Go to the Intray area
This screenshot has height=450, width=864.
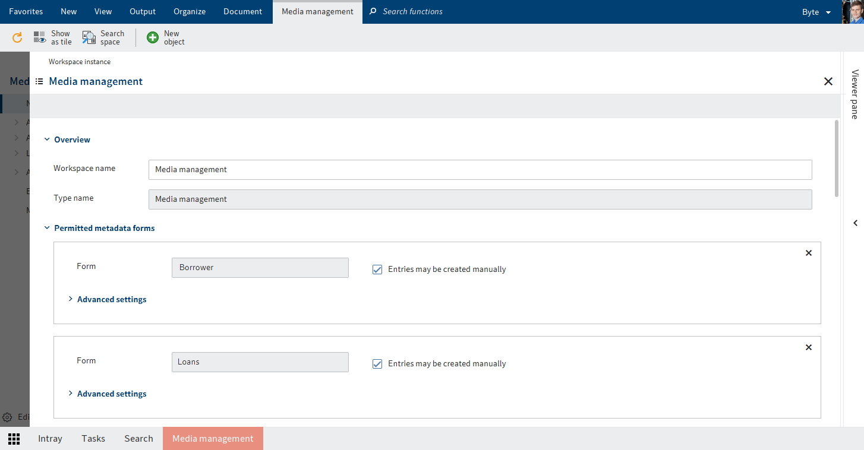click(x=50, y=439)
